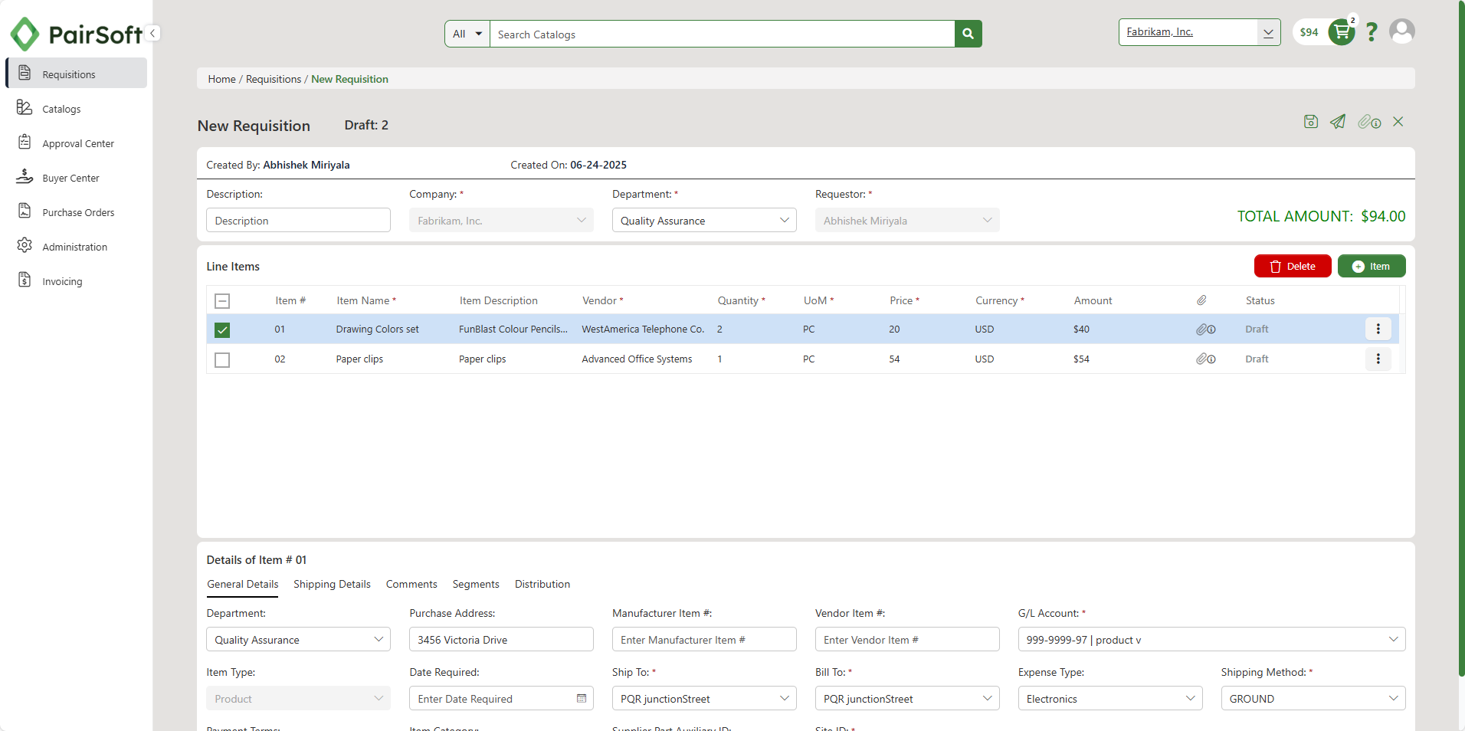The height and width of the screenshot is (731, 1465).
Task: Click the green add Item button
Action: pyautogui.click(x=1372, y=266)
